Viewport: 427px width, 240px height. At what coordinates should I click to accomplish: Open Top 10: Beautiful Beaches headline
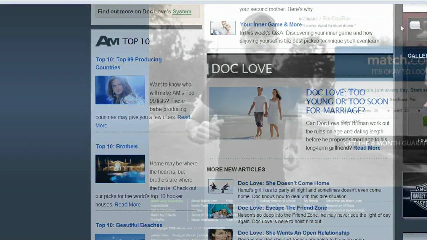click(129, 225)
